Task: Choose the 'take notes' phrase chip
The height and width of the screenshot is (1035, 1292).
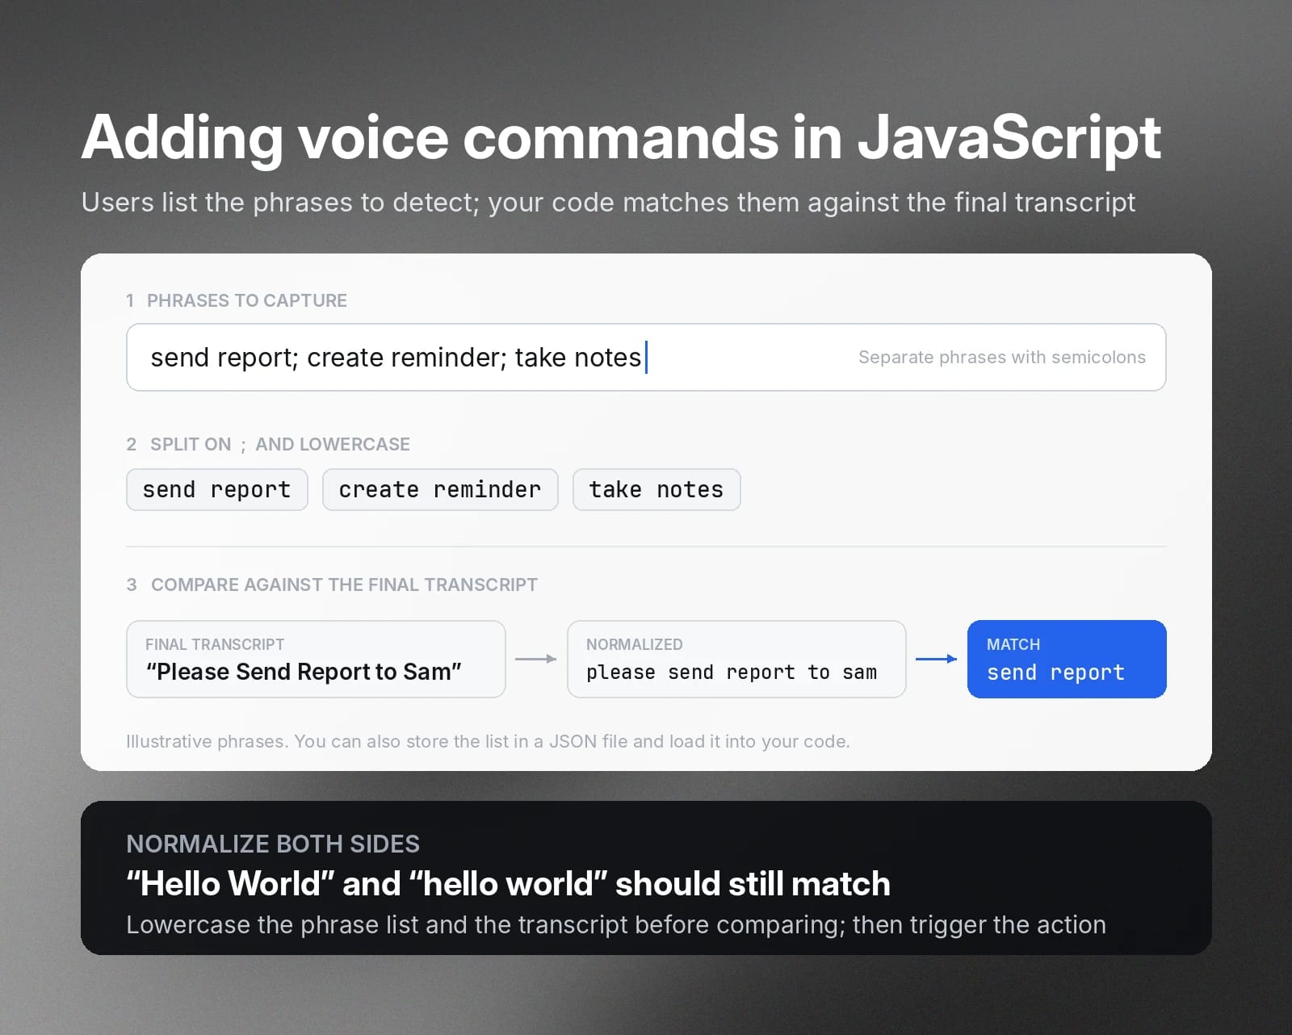Action: click(656, 489)
